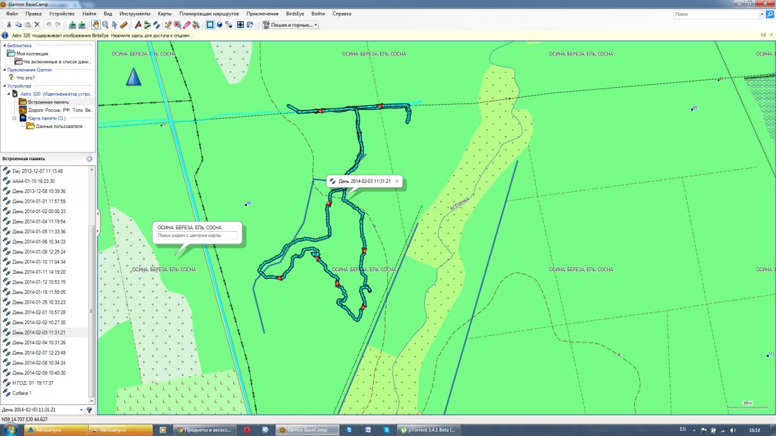Collapse the Astro 320 device node

click(8, 94)
